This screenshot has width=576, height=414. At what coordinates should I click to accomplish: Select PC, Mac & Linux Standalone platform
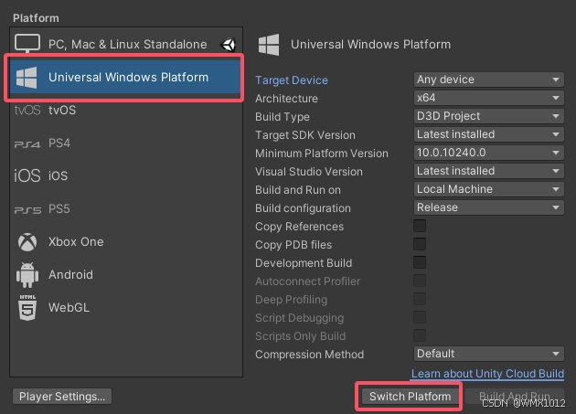126,44
